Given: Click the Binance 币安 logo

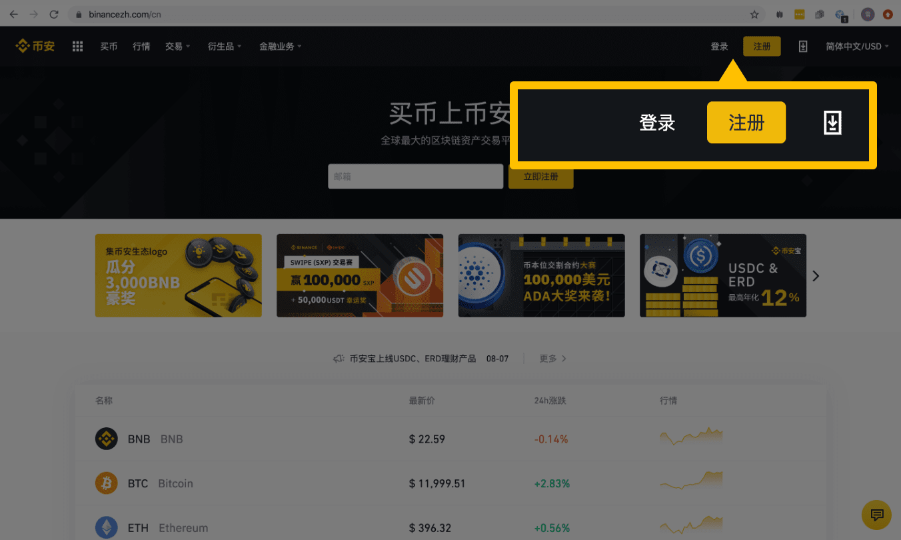Looking at the screenshot, I should [35, 46].
